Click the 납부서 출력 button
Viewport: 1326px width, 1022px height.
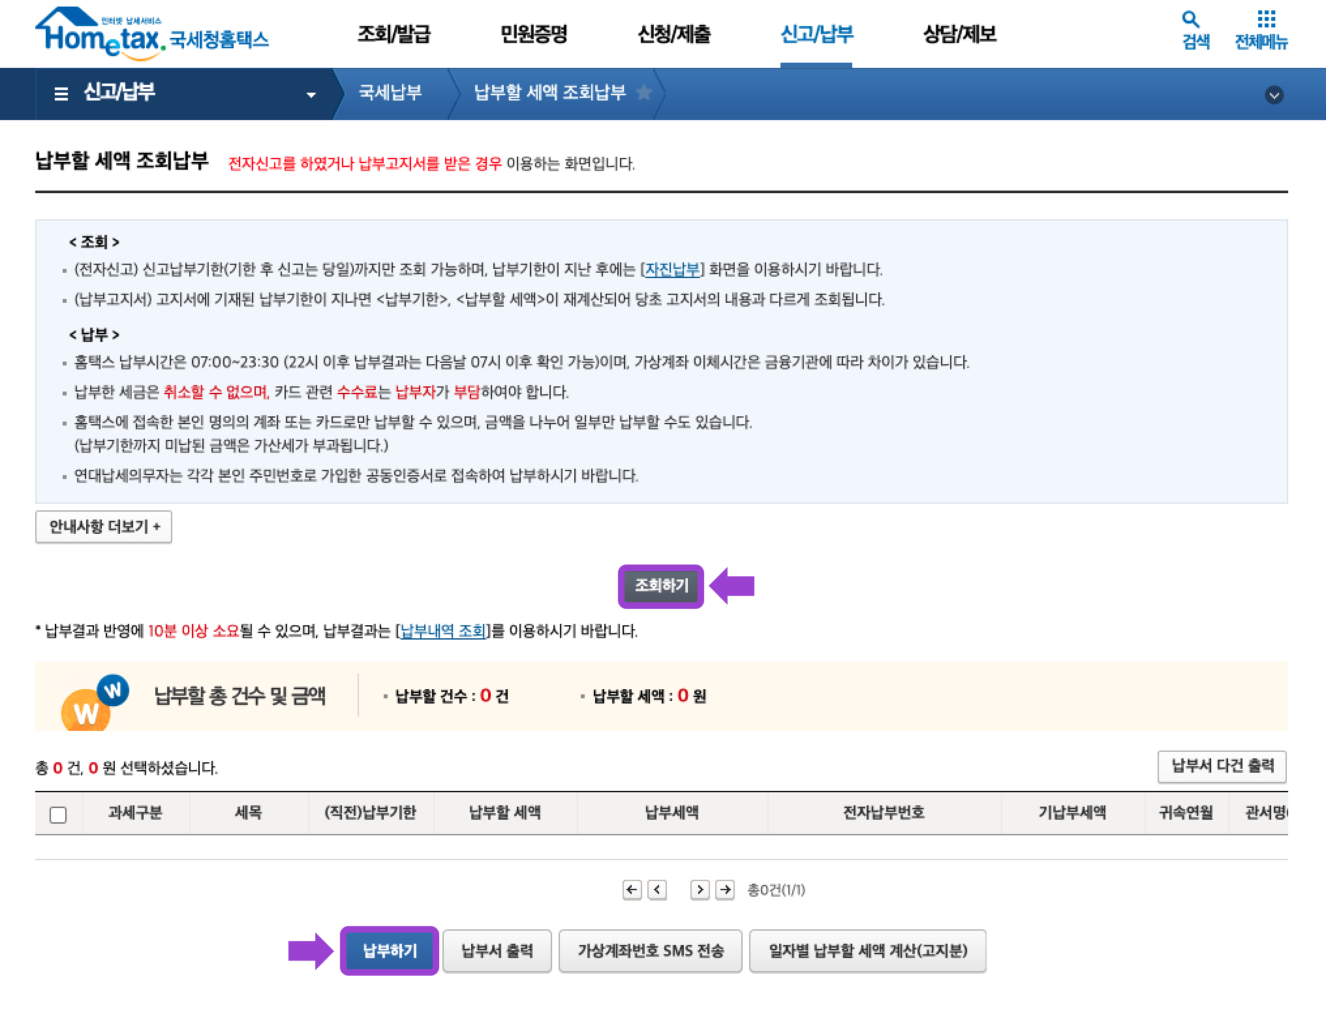(x=497, y=951)
